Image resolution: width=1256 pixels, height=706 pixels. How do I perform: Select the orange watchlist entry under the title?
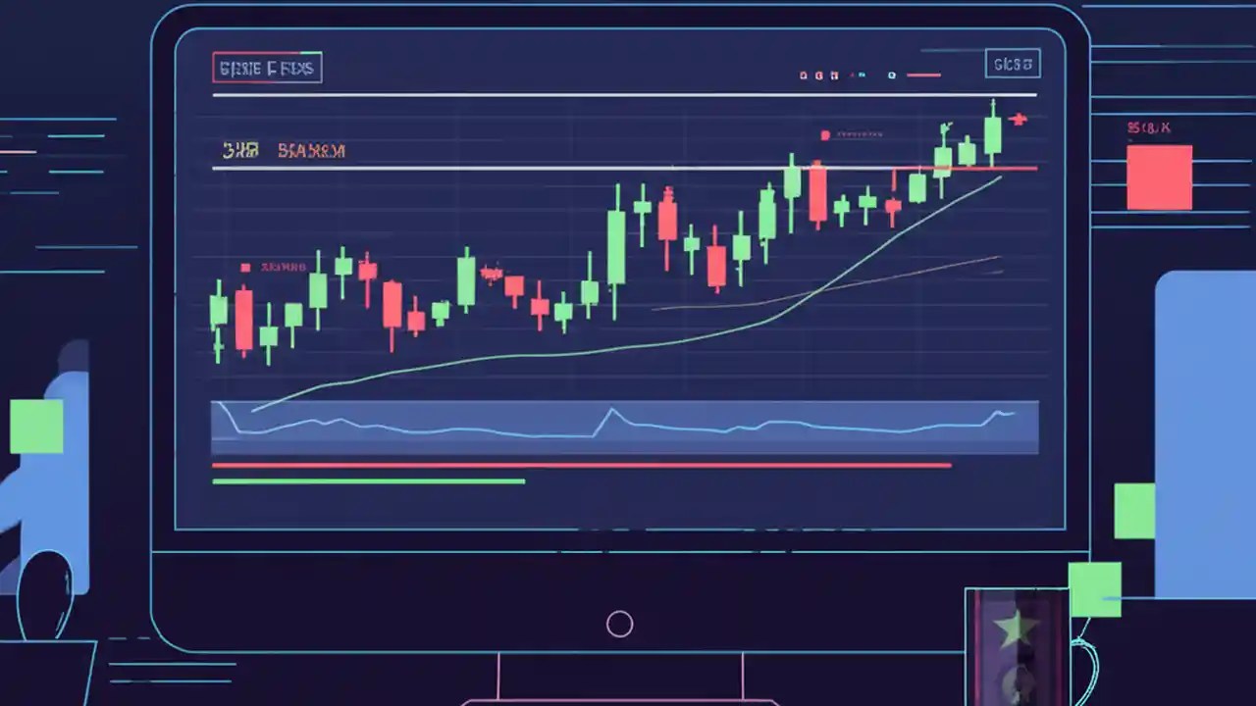coord(312,150)
